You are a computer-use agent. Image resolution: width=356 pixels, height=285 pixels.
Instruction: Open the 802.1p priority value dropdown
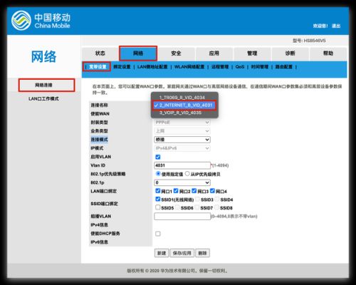point(182,182)
